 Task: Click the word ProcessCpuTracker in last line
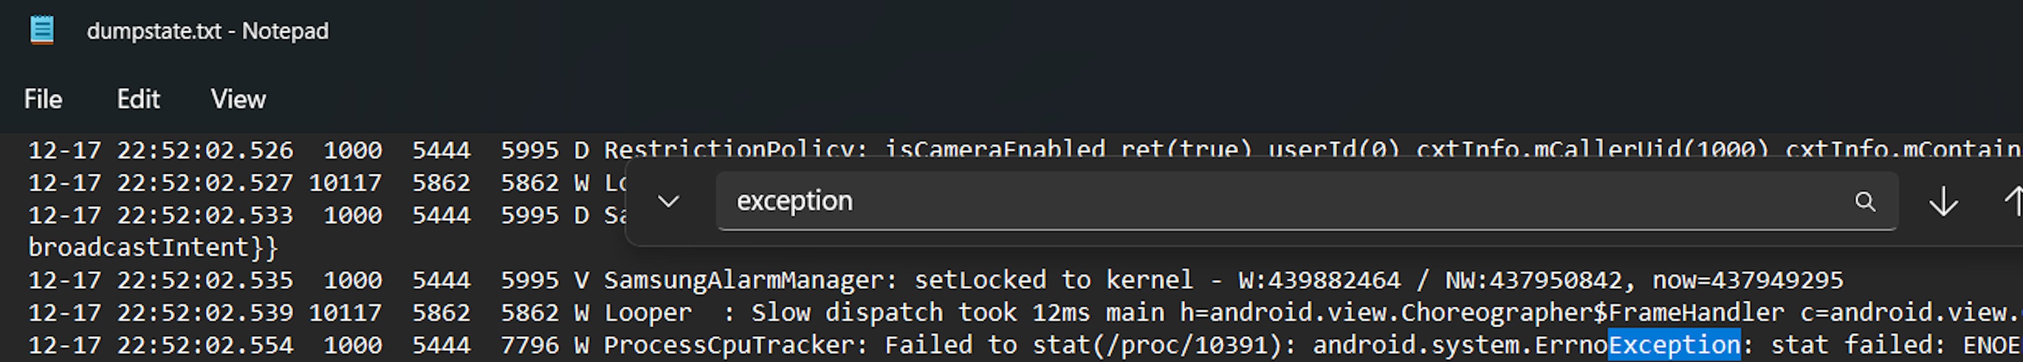pos(729,346)
